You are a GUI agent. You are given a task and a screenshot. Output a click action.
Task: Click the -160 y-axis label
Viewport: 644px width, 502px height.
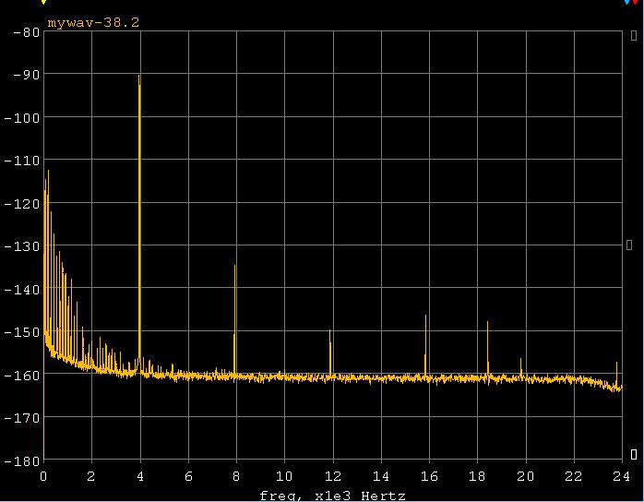(22, 375)
